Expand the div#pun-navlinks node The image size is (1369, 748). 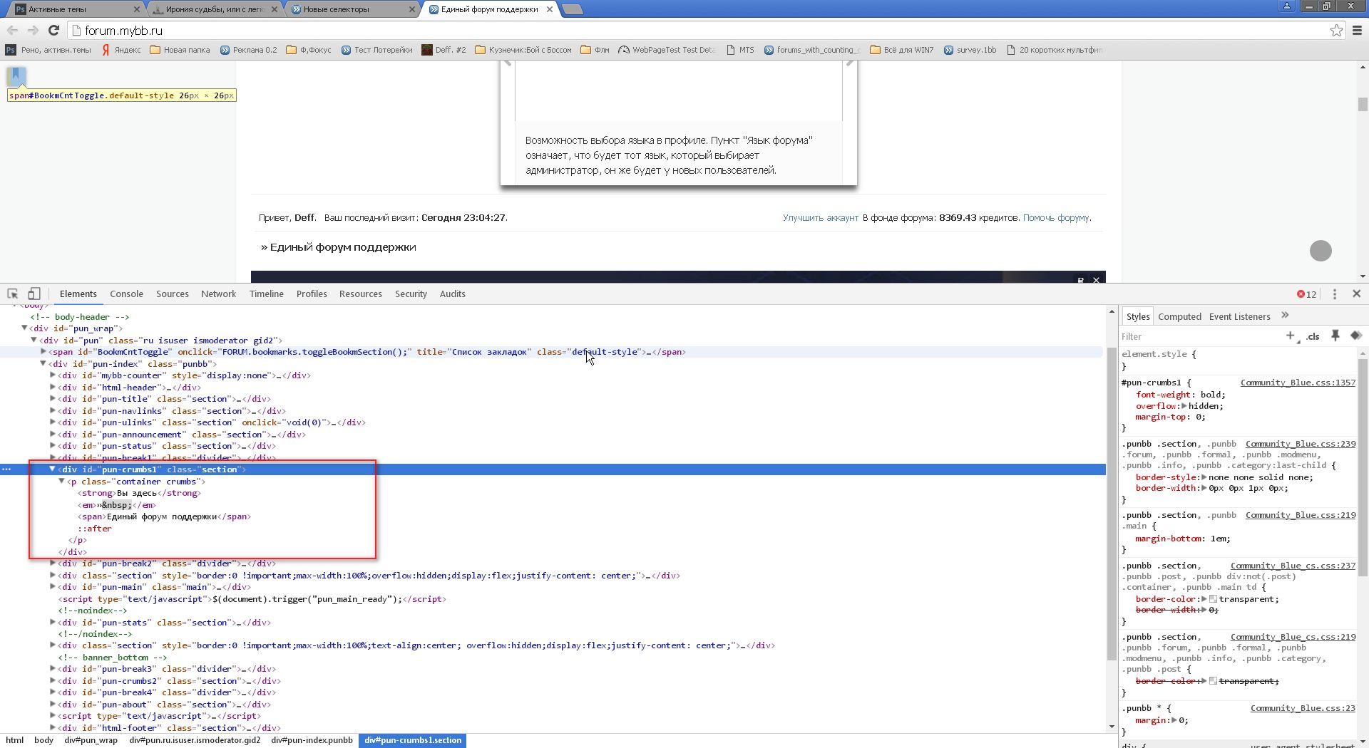(x=53, y=410)
